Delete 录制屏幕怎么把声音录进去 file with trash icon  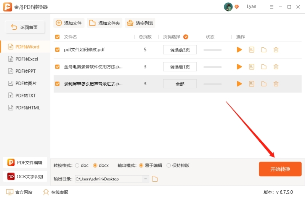[x=276, y=84]
